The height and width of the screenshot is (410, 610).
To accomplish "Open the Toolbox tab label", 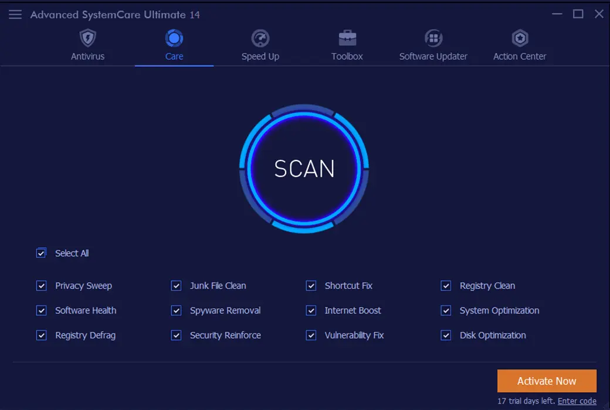I will (x=347, y=56).
